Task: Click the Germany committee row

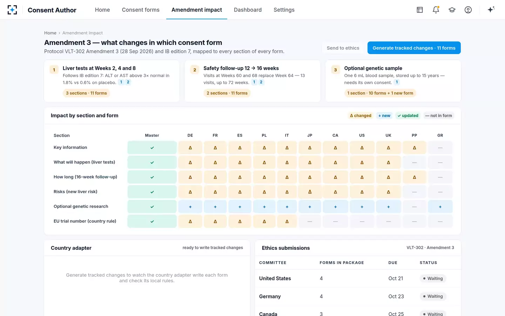Action: [x=358, y=296]
